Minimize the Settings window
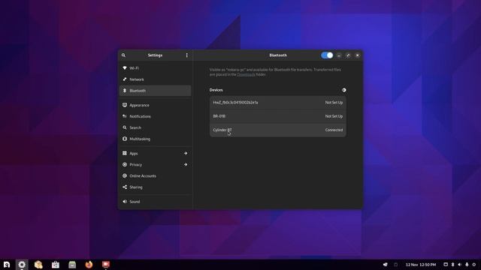481x270 pixels. pyautogui.click(x=339, y=55)
